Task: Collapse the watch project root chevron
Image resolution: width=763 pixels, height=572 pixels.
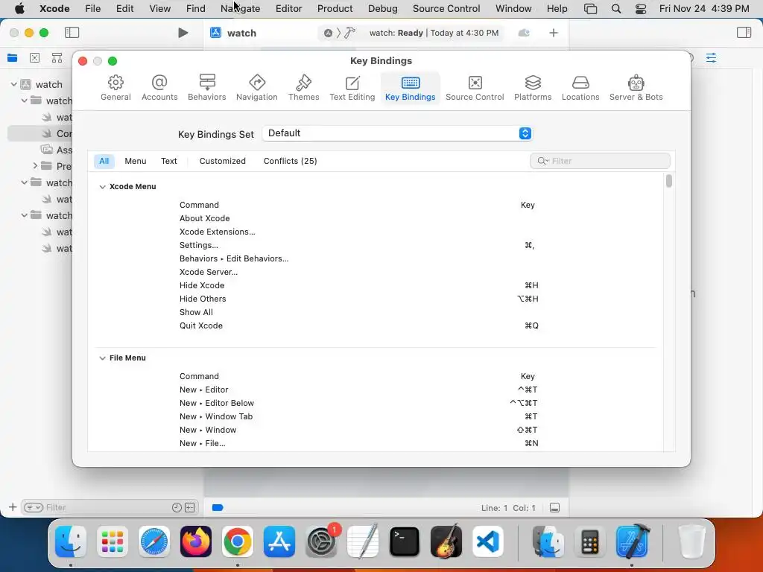Action: [x=14, y=84]
